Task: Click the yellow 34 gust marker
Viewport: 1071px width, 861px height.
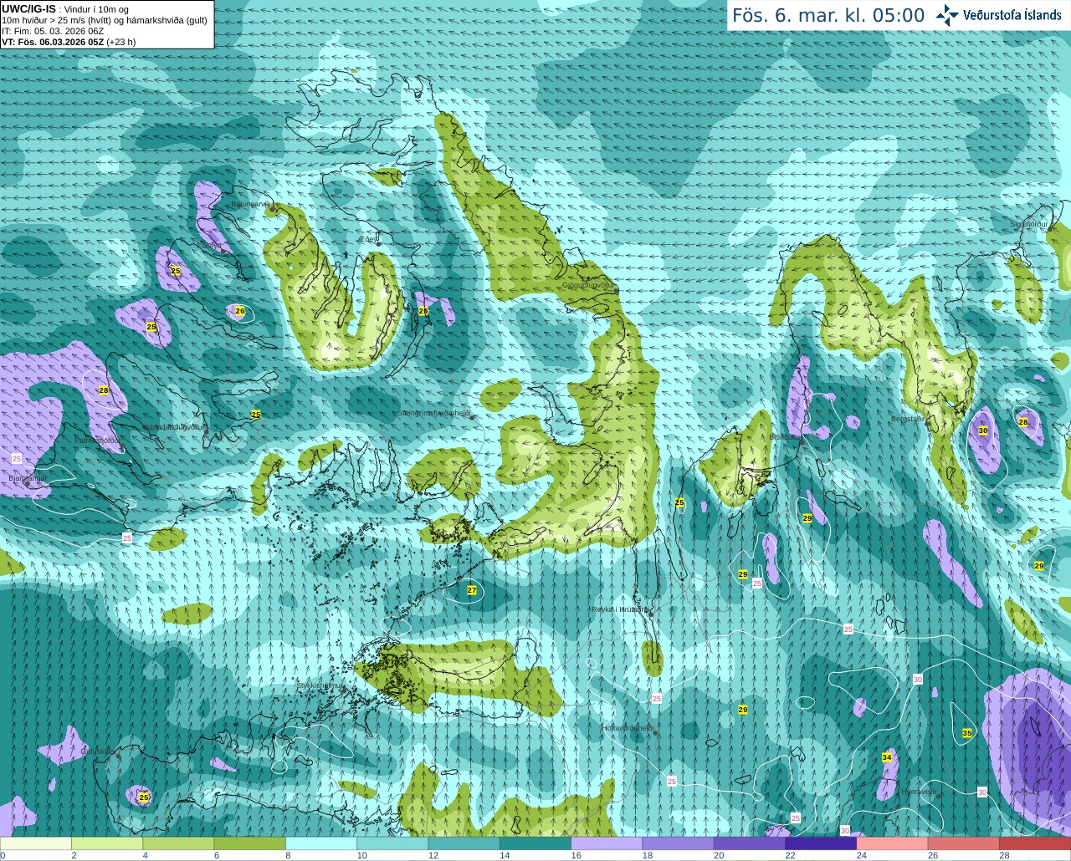Action: (x=887, y=757)
